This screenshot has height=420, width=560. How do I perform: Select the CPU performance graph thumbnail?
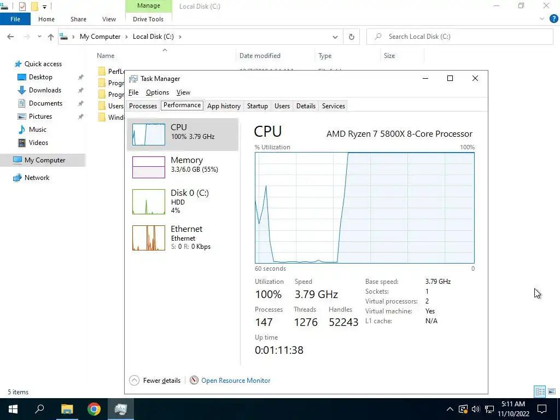coord(149,135)
